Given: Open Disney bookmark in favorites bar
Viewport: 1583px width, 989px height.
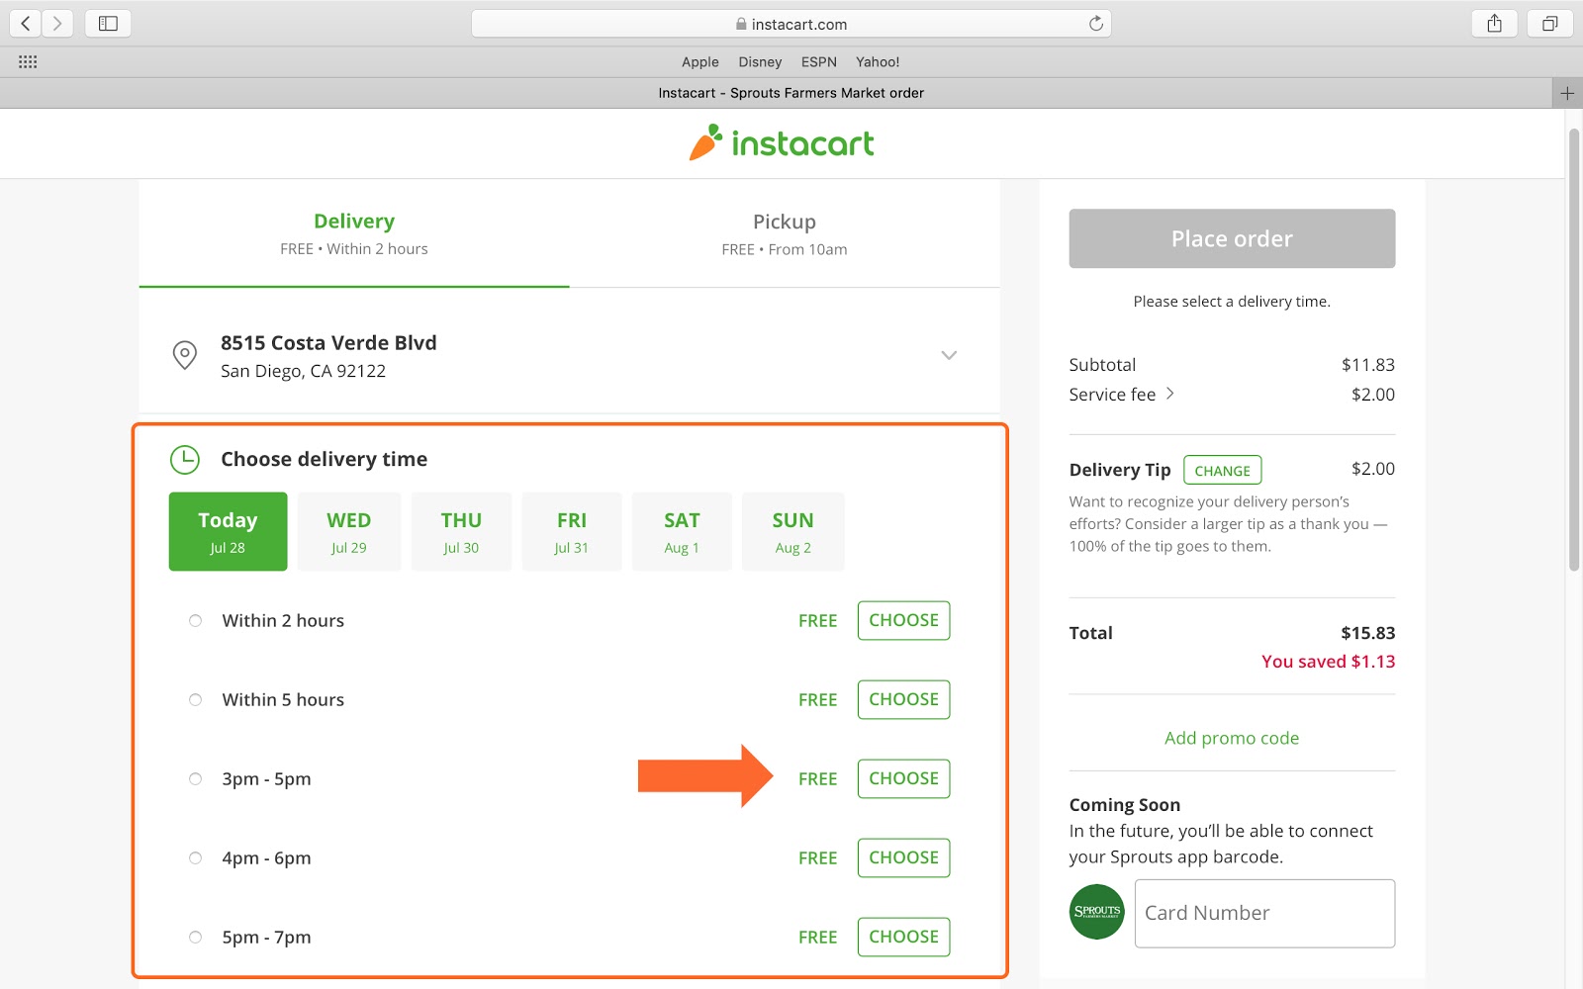Looking at the screenshot, I should coord(760,61).
